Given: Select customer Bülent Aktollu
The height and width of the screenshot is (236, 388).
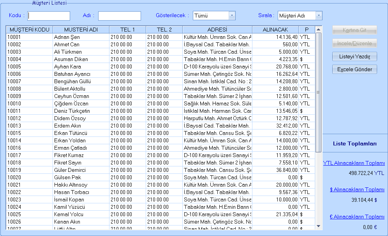Looking at the screenshot, I should 69,89.
